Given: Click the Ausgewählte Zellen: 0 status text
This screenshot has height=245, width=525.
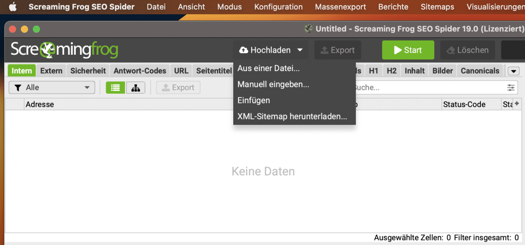Looking at the screenshot, I should pyautogui.click(x=413, y=238).
